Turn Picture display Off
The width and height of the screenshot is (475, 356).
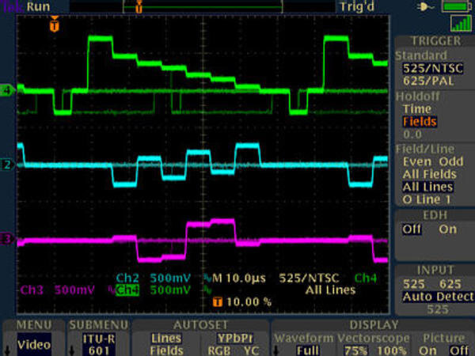[459, 350]
